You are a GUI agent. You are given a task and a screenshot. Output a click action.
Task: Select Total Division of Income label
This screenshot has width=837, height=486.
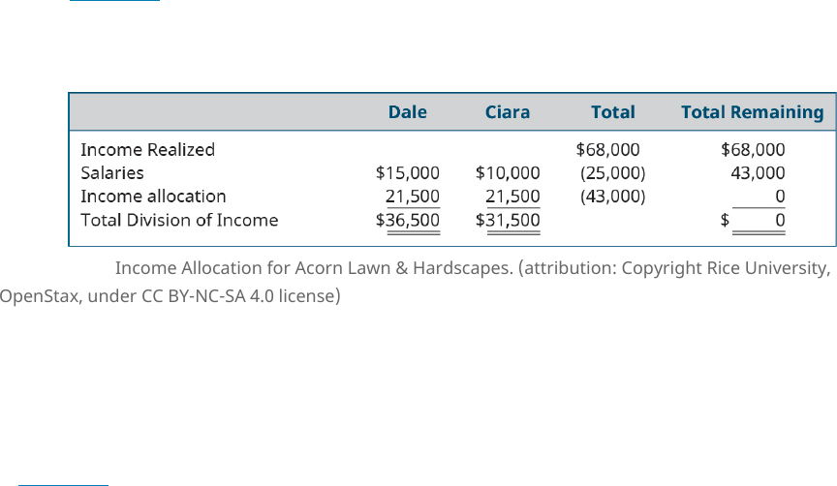pos(179,220)
